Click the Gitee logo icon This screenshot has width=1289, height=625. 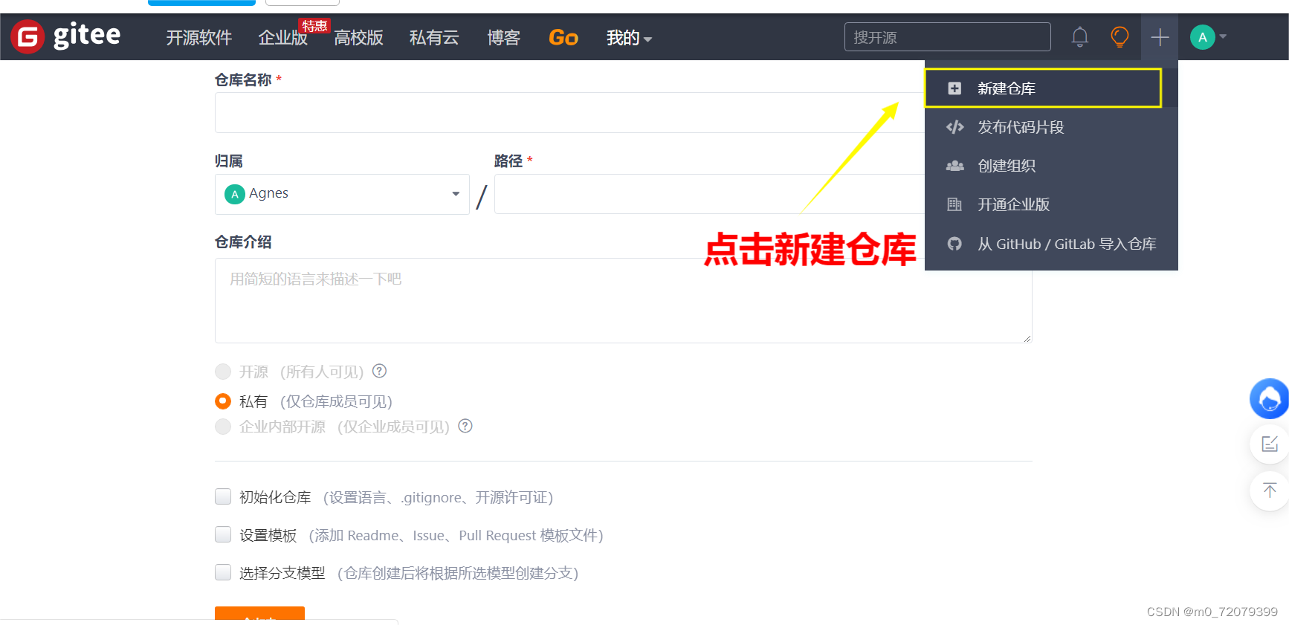click(28, 36)
